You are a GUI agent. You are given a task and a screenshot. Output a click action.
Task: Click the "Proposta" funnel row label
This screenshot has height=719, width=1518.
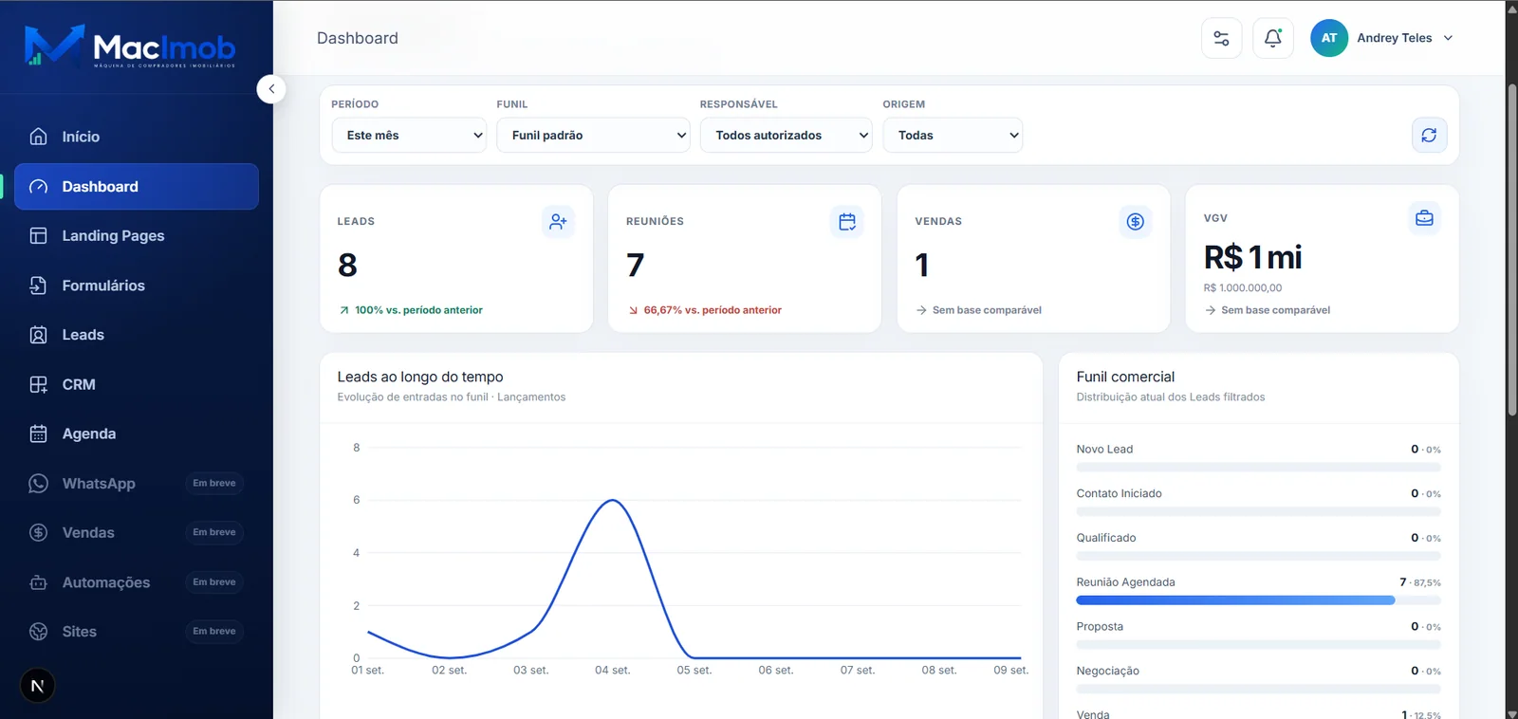point(1100,627)
